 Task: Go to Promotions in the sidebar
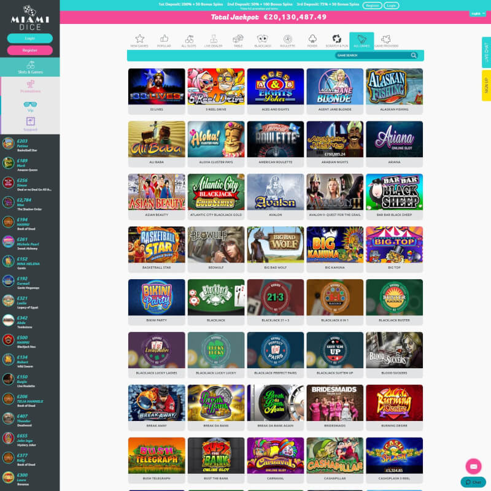30,87
